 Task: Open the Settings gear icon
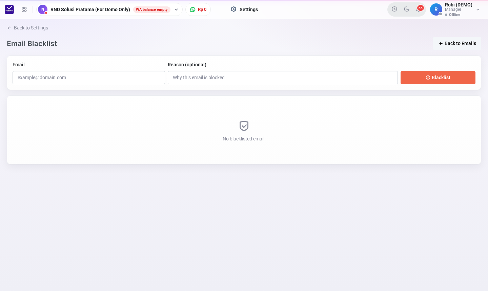(x=233, y=9)
